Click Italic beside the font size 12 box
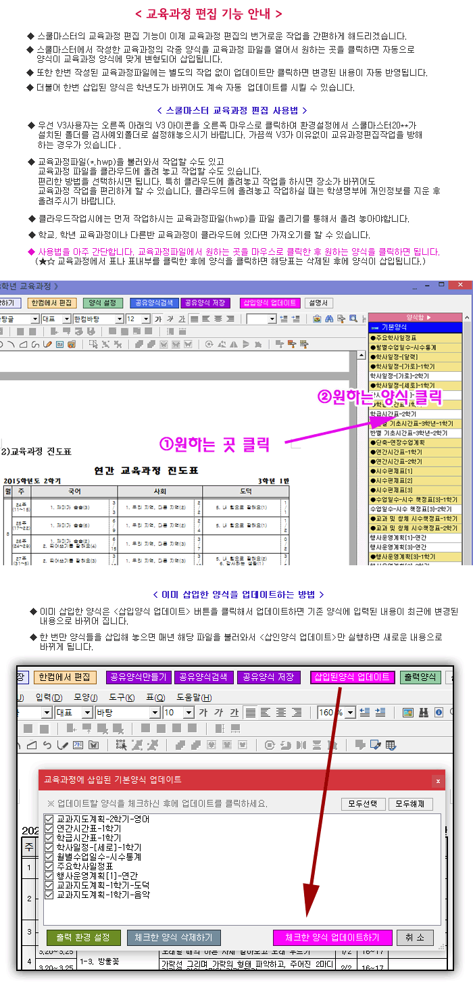473x998 pixels. coord(170,318)
